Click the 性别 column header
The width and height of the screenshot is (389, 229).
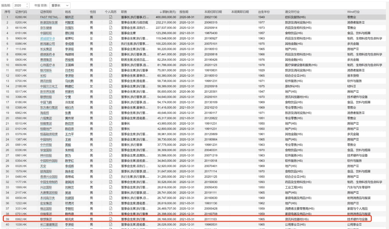[93, 12]
